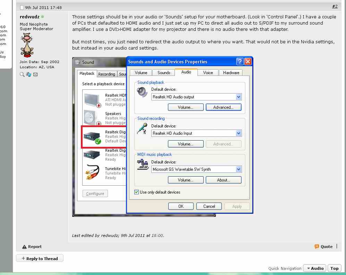Screen dimensions: 346x275
Task: Open the Quick Navigation Audio dropdown
Action: pyautogui.click(x=314, y=268)
